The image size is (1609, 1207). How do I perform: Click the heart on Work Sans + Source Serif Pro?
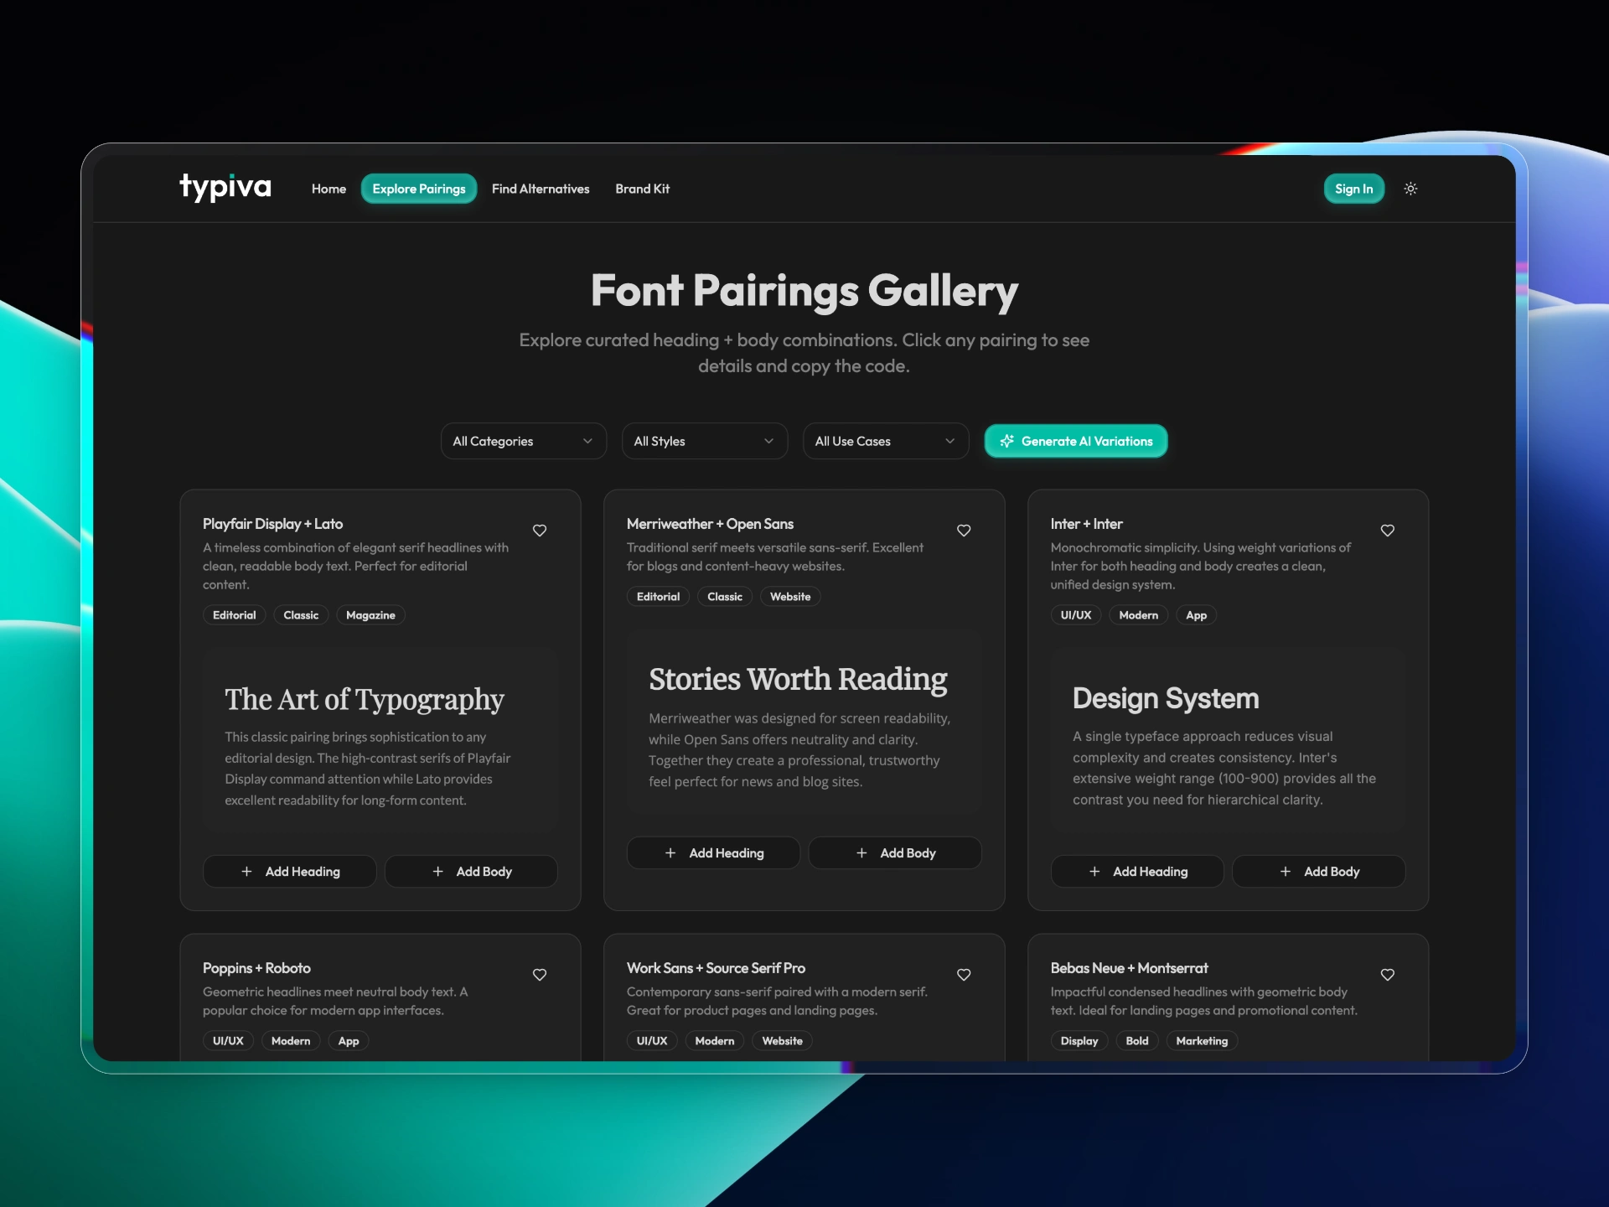coord(964,975)
